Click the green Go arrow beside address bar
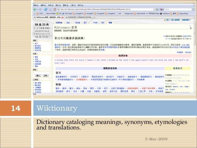The width and height of the screenshot is (197, 148). (x=157, y=10)
